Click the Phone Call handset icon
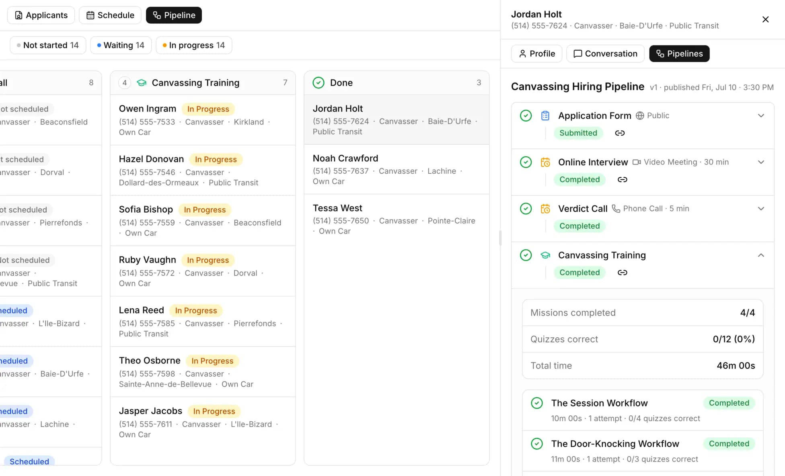The image size is (785, 476). pos(616,209)
